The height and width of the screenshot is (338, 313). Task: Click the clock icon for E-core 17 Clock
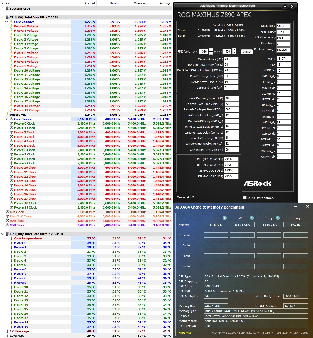[11, 199]
